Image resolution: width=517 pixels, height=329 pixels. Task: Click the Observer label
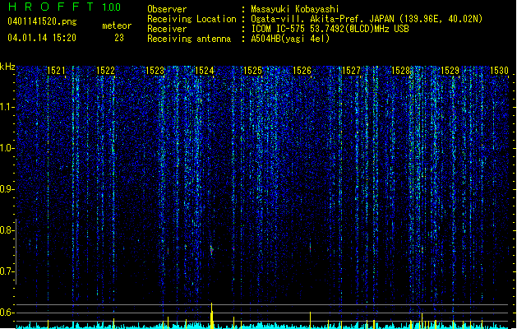click(x=167, y=9)
